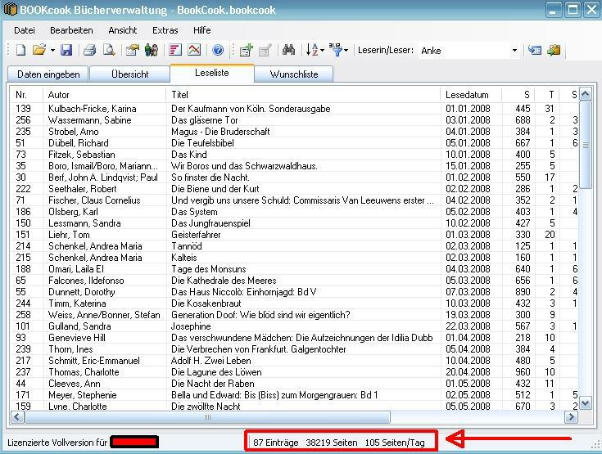Open the Leserin/Leser combo box
The width and height of the screenshot is (602, 454).
pyautogui.click(x=514, y=51)
